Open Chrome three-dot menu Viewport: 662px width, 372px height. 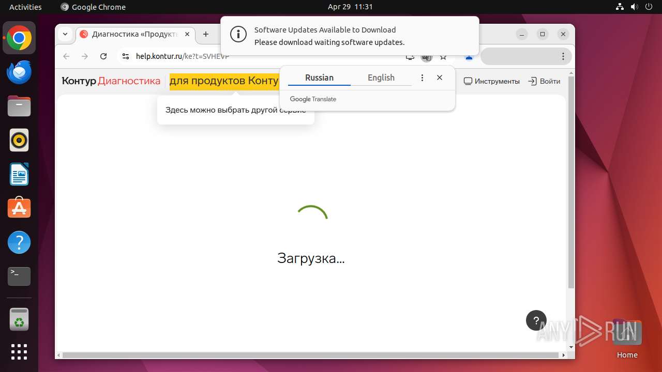[x=563, y=56]
